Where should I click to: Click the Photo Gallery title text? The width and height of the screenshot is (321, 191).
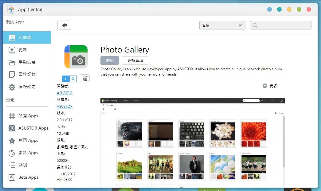pos(125,50)
